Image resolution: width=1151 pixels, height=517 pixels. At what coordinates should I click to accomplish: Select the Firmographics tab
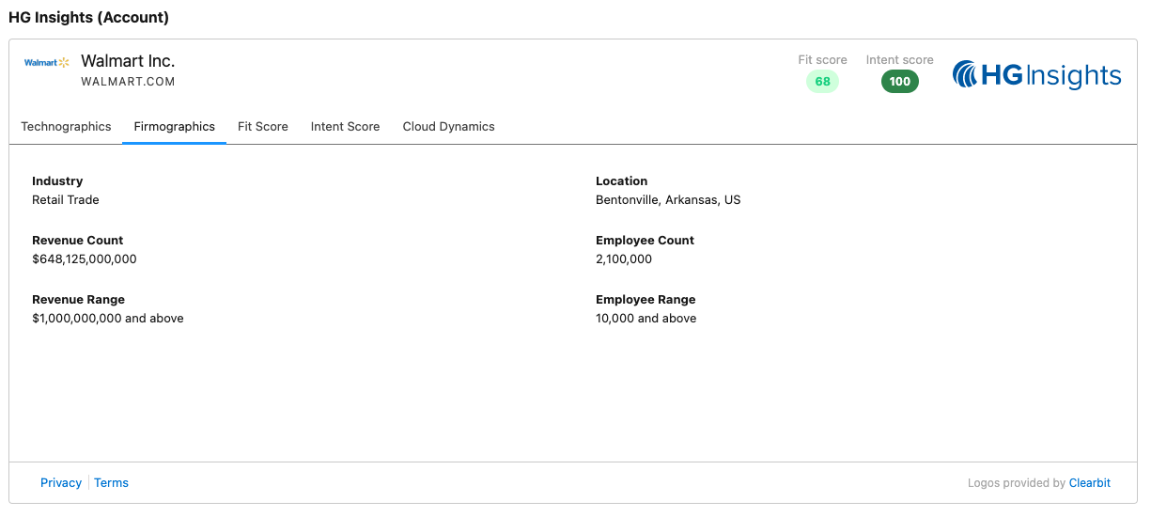(x=174, y=126)
